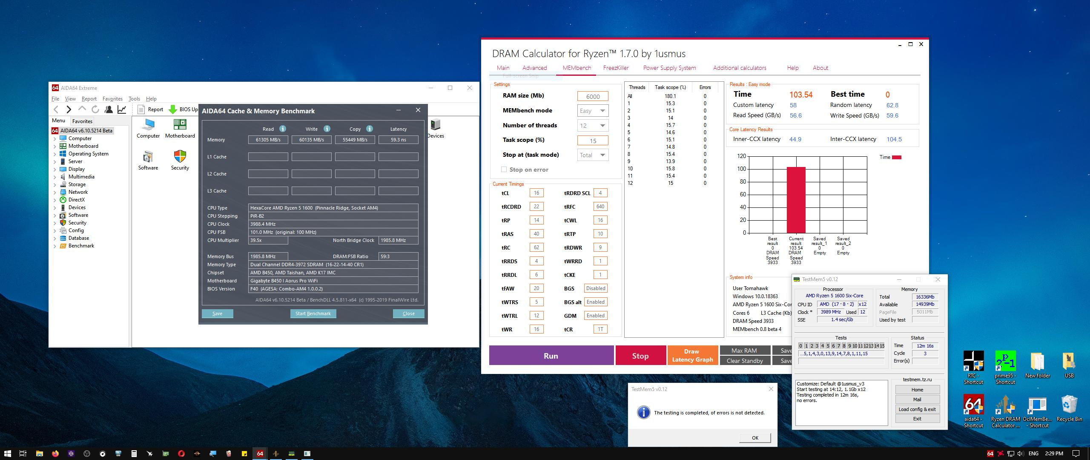
Task: Click Max RAM button
Action: click(745, 351)
